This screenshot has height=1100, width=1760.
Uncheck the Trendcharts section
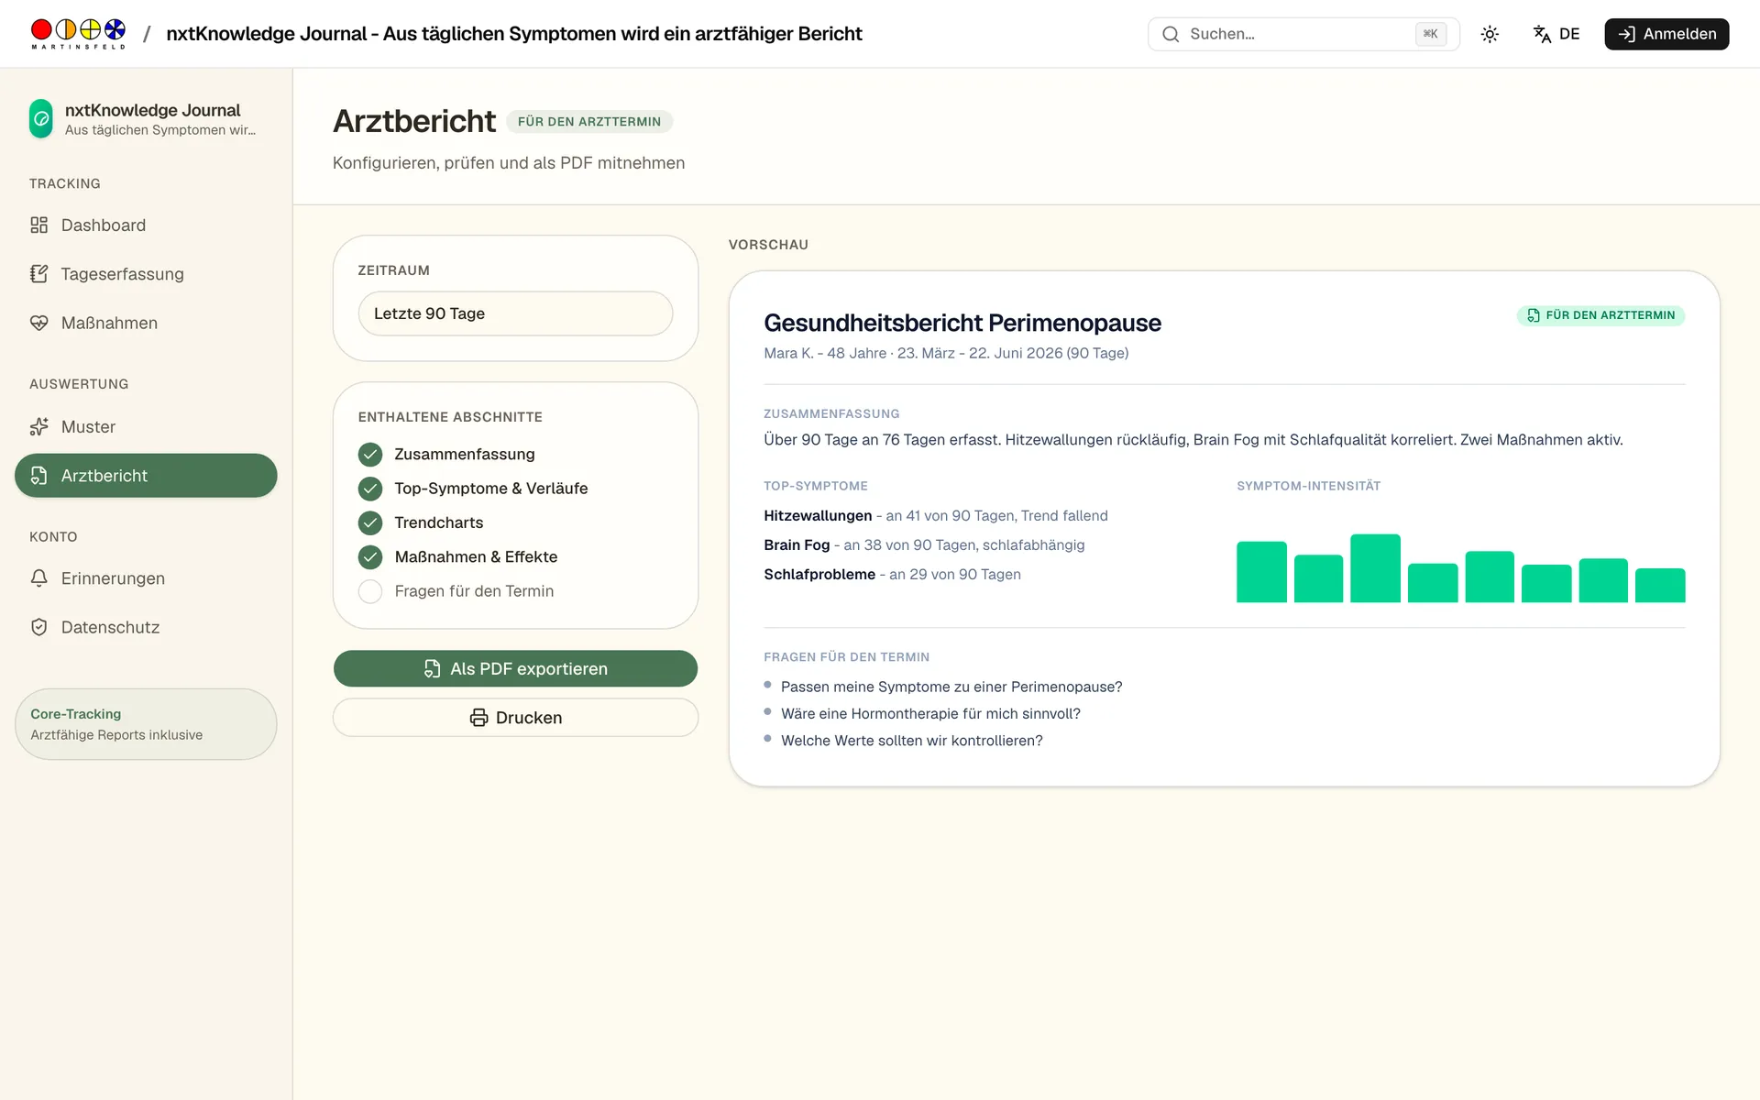[370, 522]
